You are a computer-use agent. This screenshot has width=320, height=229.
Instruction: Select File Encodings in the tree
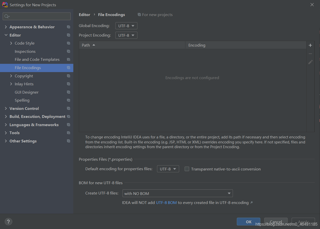pos(37,68)
